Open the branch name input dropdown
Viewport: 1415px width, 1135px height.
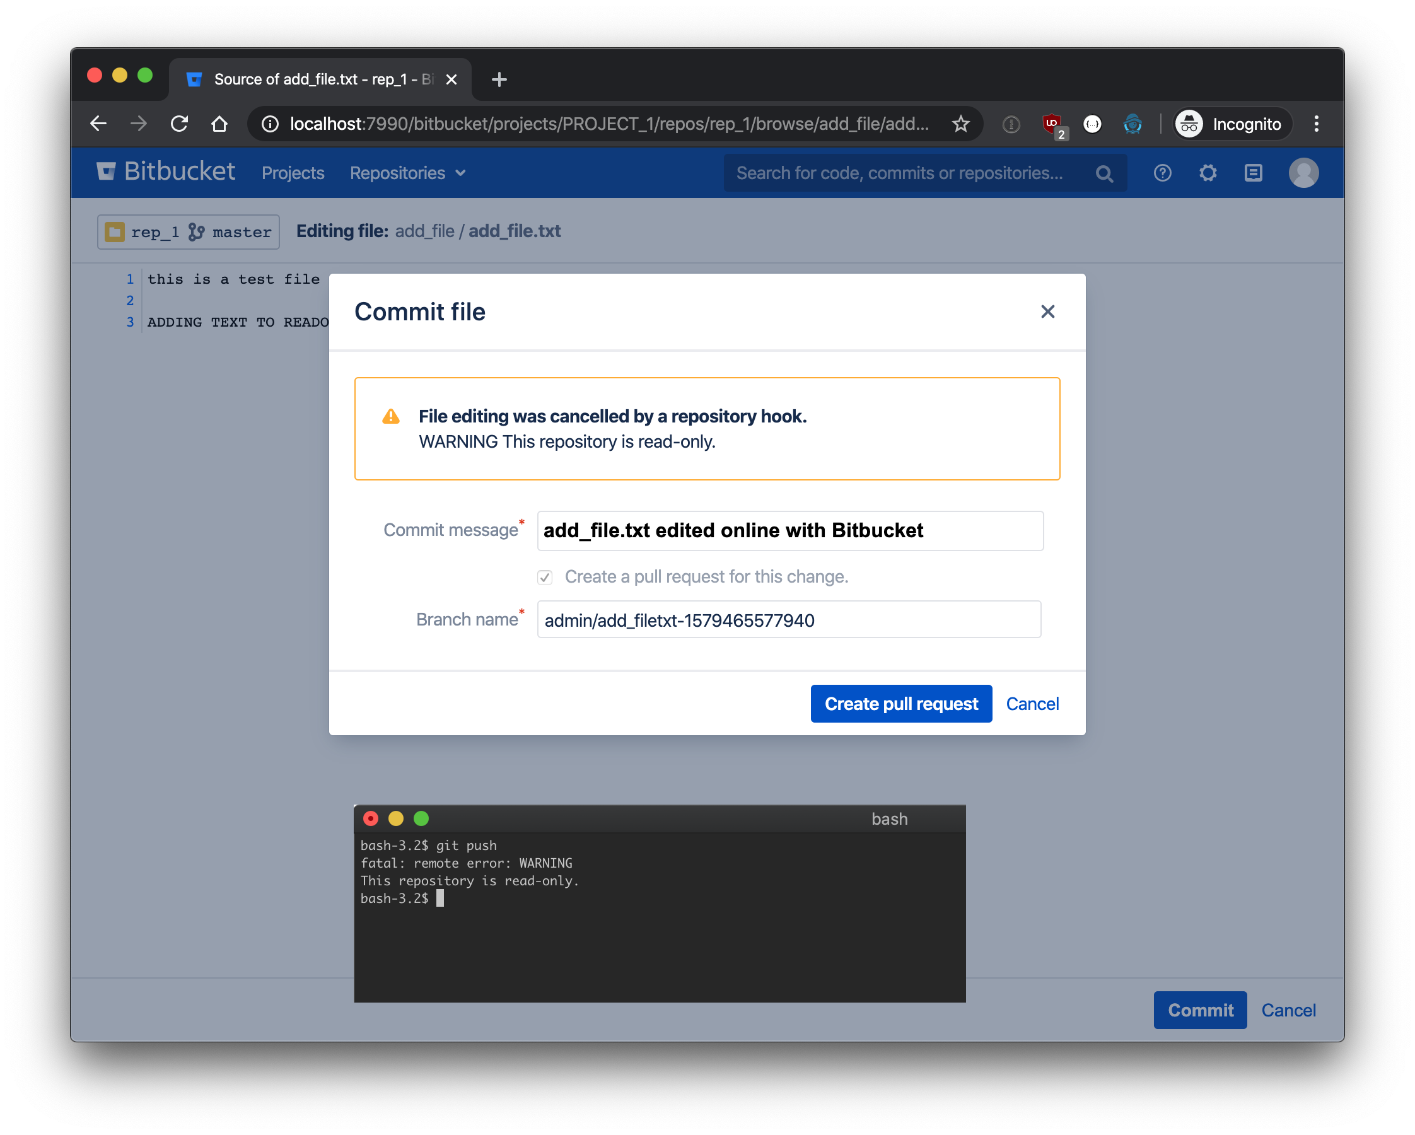pyautogui.click(x=789, y=620)
